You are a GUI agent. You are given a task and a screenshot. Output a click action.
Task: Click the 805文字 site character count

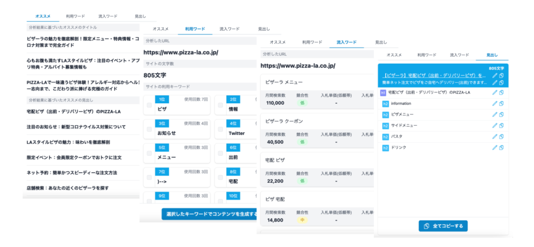155,75
